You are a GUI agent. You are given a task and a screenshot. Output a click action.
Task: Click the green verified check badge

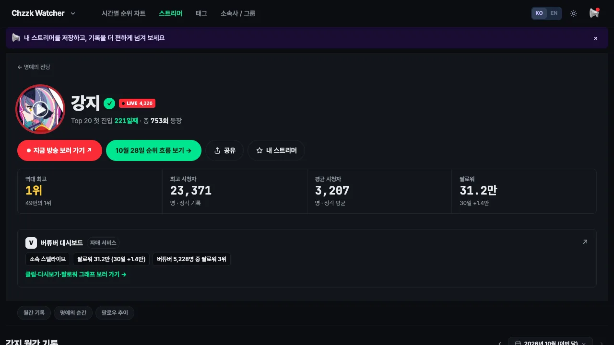(x=109, y=103)
